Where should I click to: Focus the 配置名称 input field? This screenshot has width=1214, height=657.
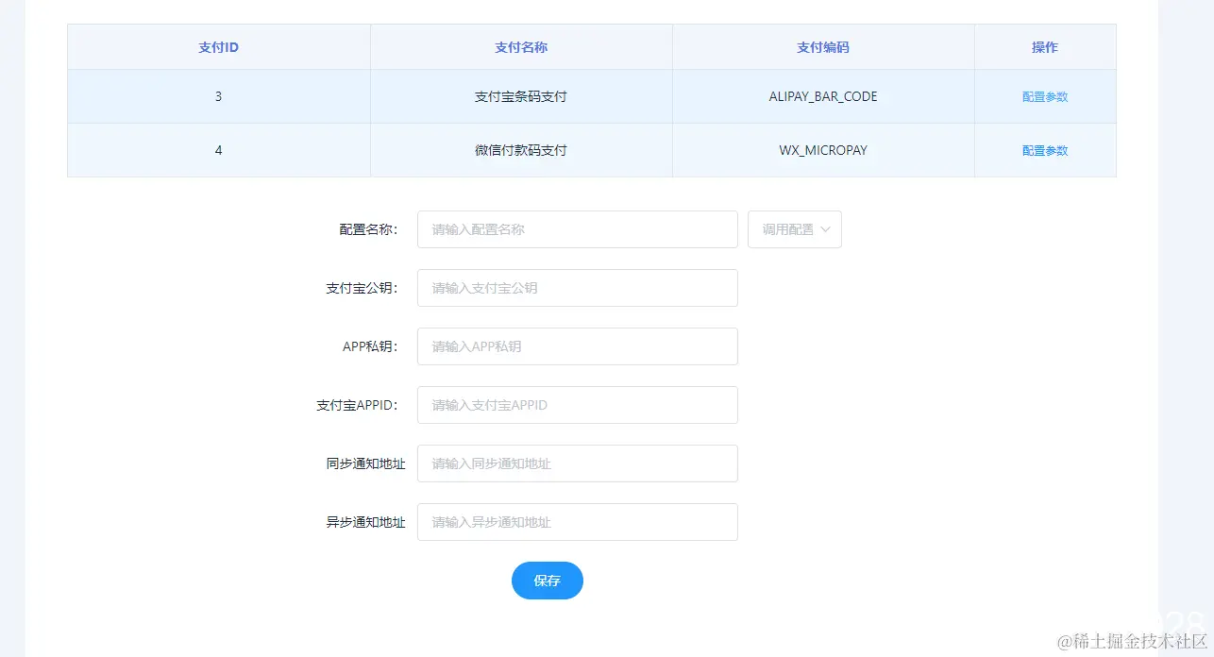point(578,229)
